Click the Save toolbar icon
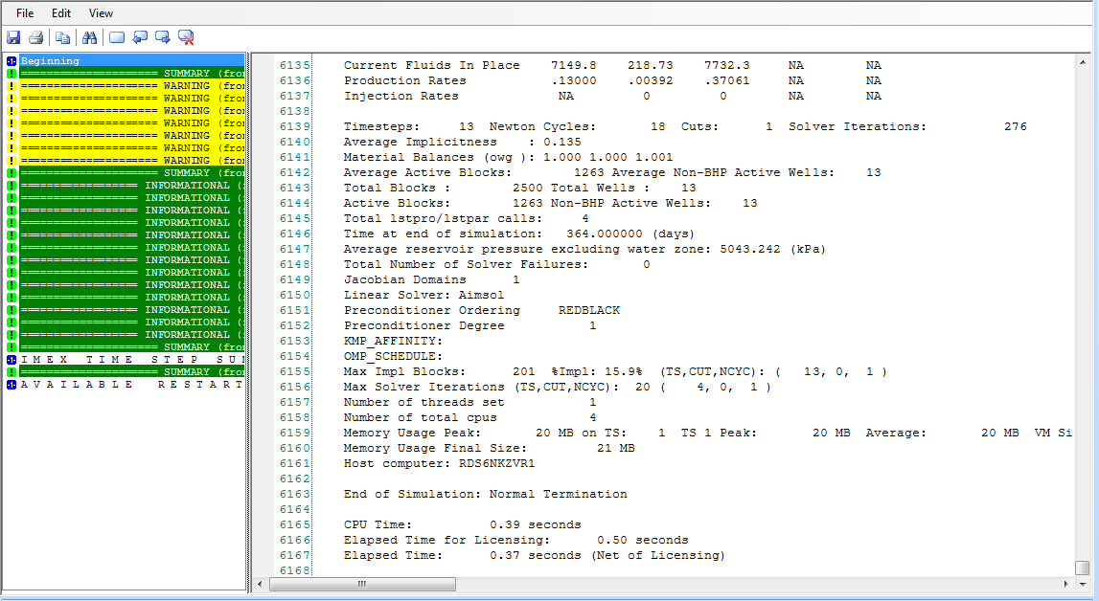 [x=13, y=37]
